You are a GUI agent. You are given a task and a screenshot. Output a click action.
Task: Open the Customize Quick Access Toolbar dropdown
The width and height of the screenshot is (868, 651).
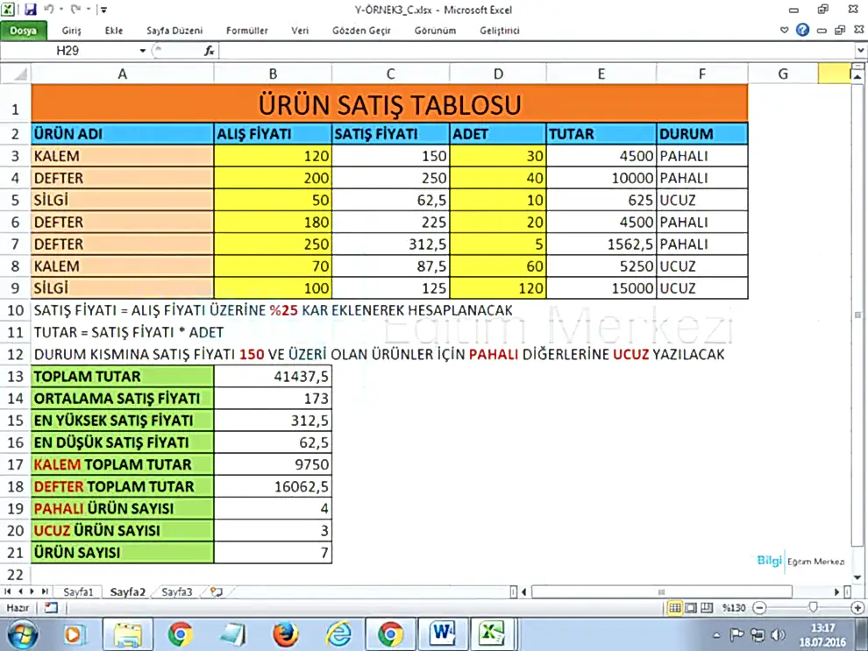(x=103, y=10)
